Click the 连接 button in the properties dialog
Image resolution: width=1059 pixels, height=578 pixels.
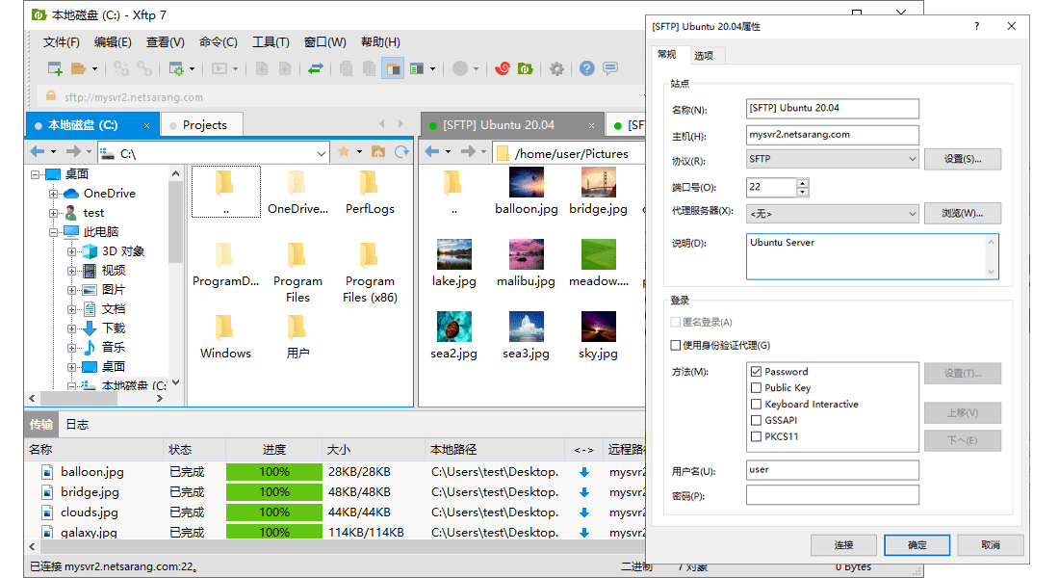coord(843,544)
